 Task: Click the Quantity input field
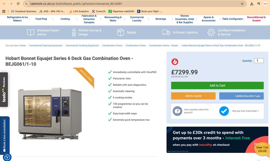coord(259,61)
